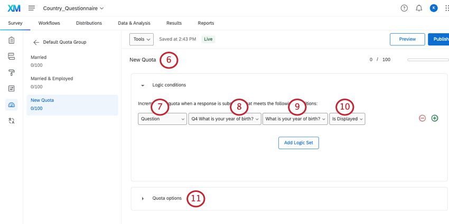Viewport: 449px width, 224px height.
Task: Select the Married & Employed quota
Action: [52, 82]
